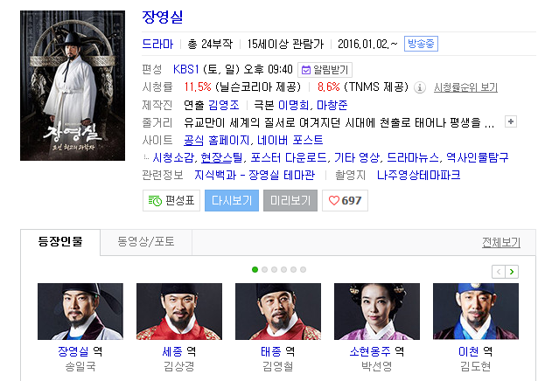Expand the 줄거리 synopsis with plus icon
This screenshot has width=538, height=381.
511,121
